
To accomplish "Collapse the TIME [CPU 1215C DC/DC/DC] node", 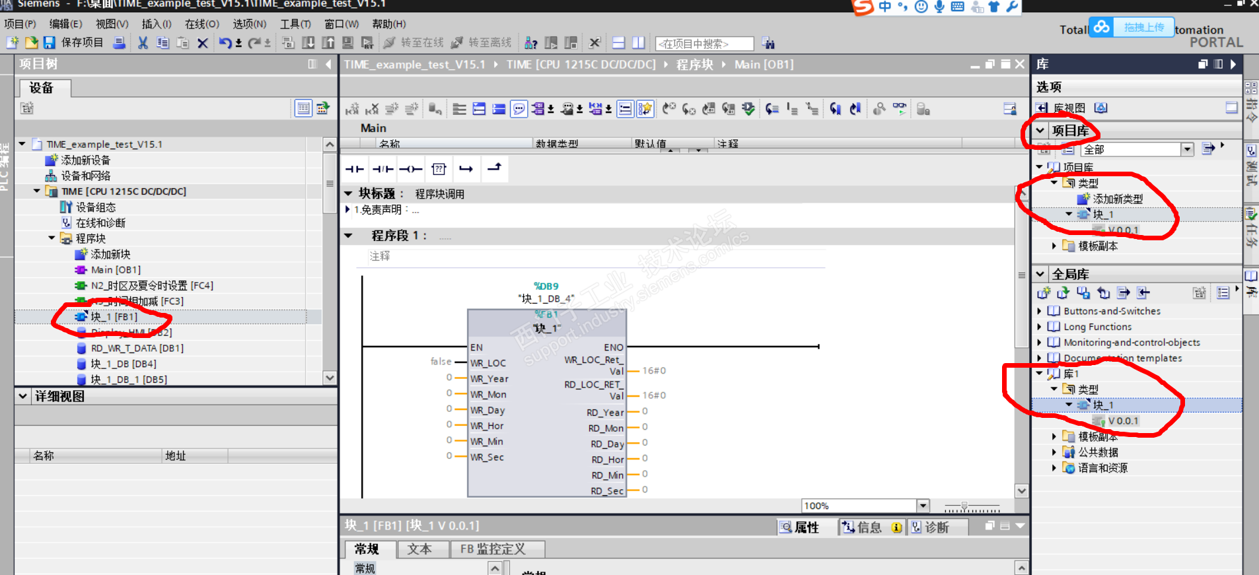I will [37, 191].
